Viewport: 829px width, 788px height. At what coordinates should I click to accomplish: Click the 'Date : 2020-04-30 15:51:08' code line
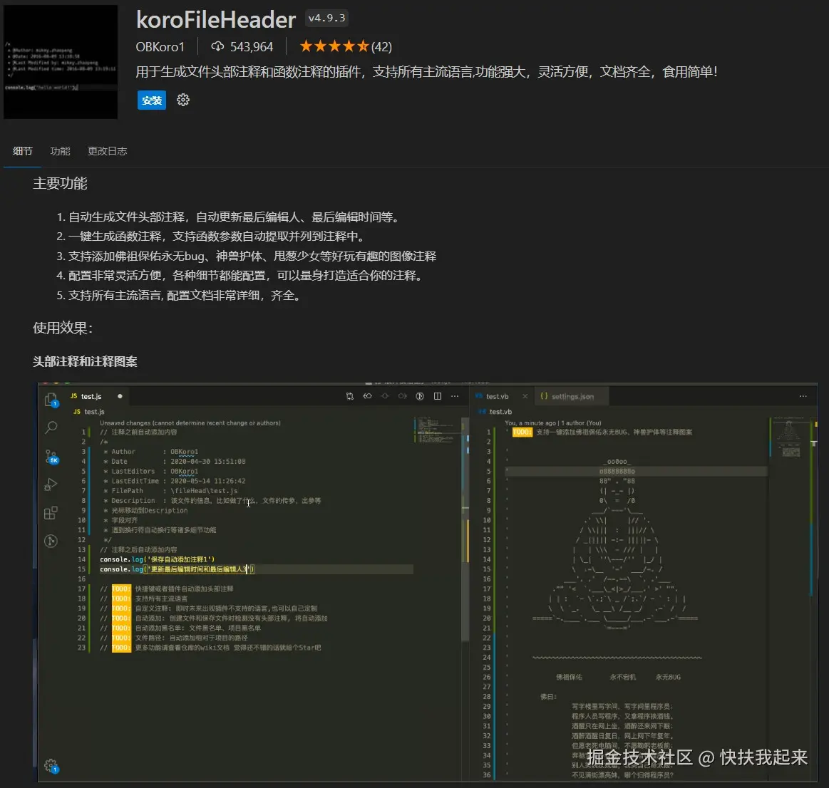[x=175, y=462]
